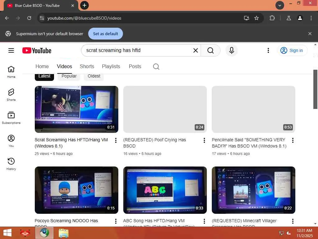The width and height of the screenshot is (318, 239).
Task: Close the Blue Cube BSOD tab
Action: pyautogui.click(x=73, y=6)
